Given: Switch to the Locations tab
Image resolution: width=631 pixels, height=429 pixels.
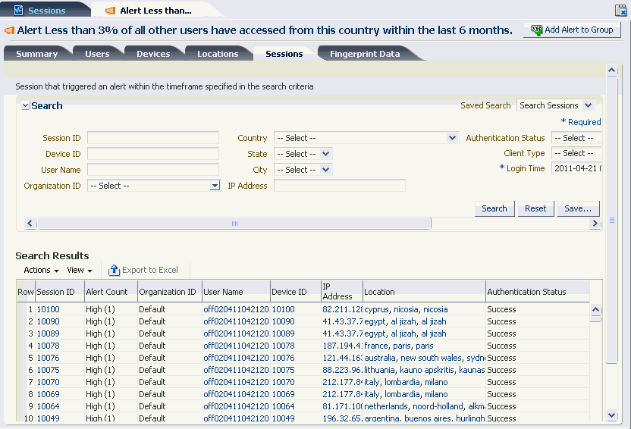Looking at the screenshot, I should [218, 54].
